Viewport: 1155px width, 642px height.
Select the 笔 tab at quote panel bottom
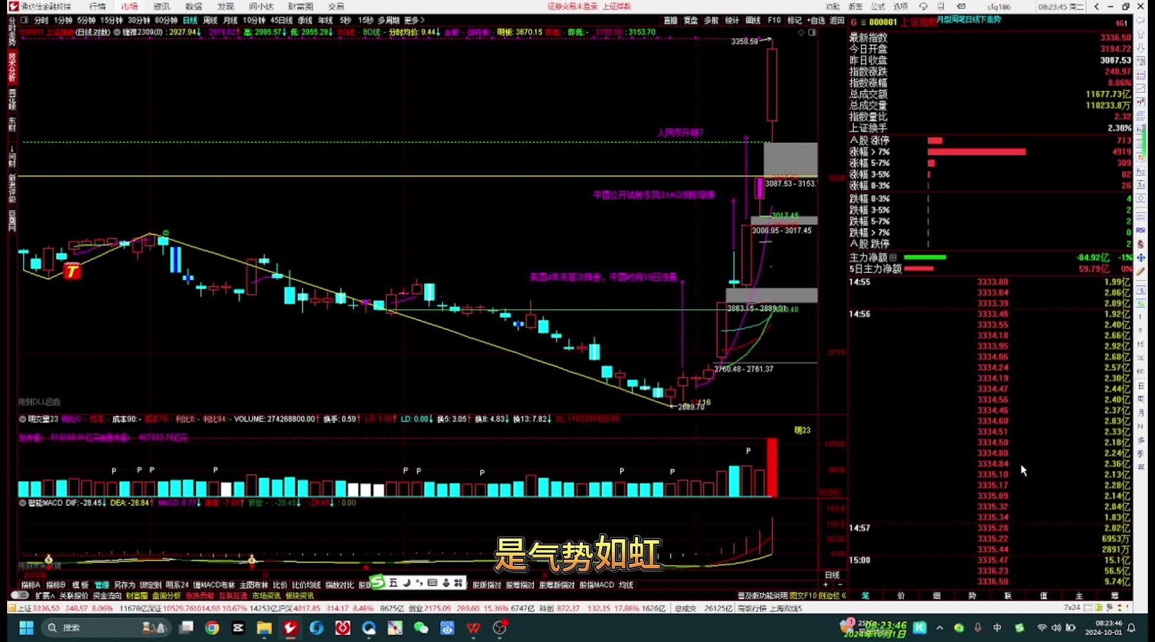point(865,596)
